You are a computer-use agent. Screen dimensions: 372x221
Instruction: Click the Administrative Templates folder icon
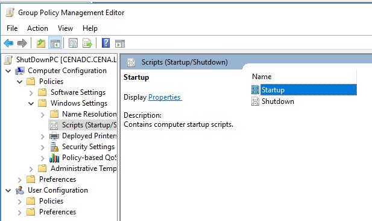(42, 168)
